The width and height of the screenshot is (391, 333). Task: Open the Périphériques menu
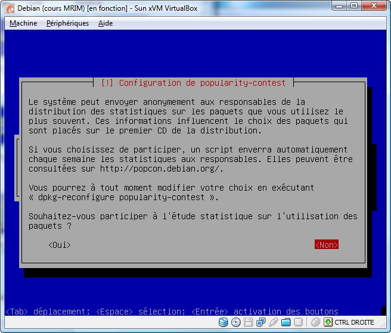click(67, 23)
